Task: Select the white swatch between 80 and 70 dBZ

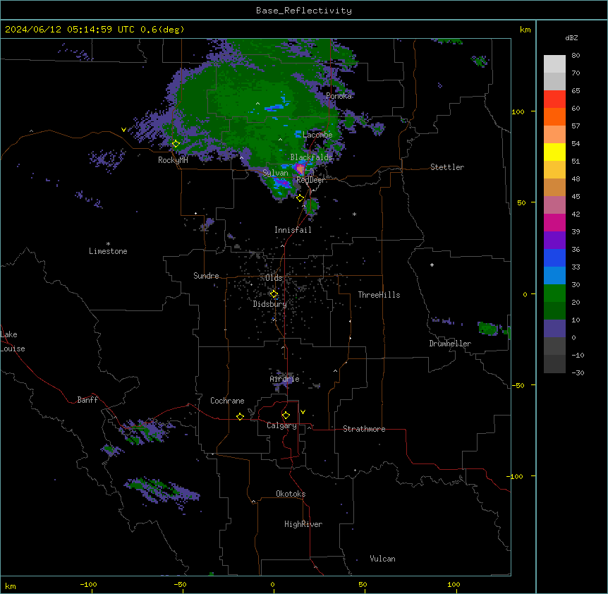Action: coord(554,64)
